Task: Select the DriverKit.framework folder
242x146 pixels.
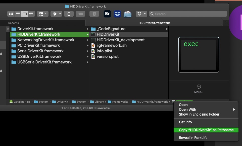Action: 50,29
